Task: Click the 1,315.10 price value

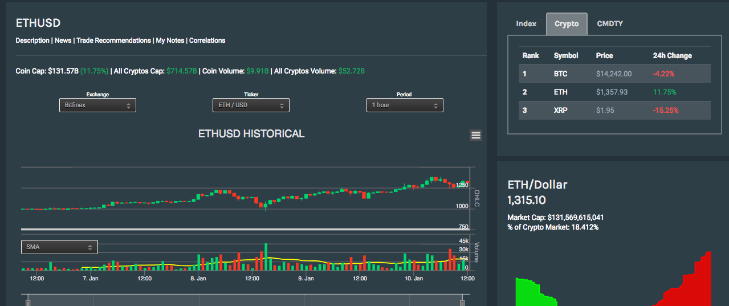Action: click(526, 200)
